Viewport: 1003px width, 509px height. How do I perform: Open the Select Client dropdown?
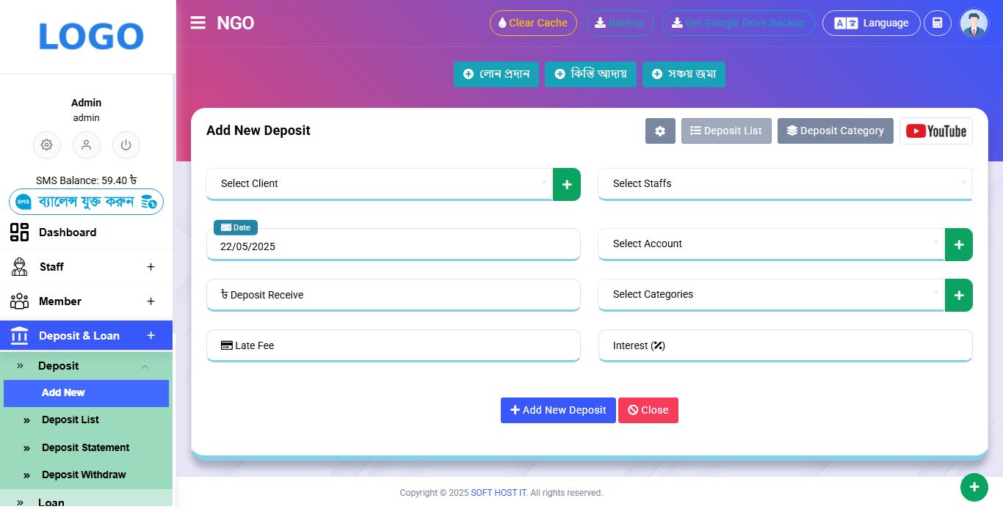tap(379, 183)
